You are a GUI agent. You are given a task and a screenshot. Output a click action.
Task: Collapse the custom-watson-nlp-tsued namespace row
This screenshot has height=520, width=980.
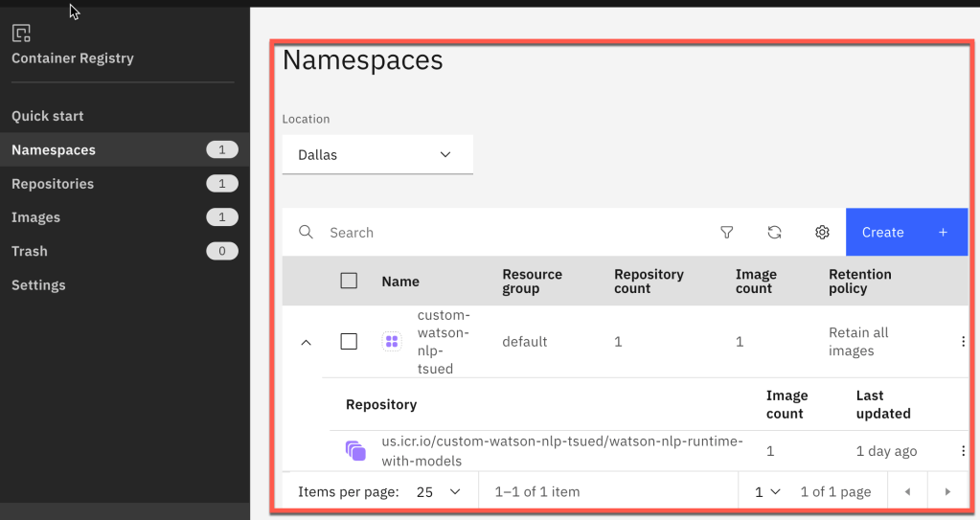[307, 342]
